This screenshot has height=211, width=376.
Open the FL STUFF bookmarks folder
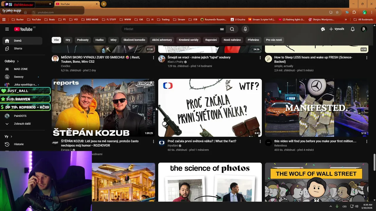(109, 20)
